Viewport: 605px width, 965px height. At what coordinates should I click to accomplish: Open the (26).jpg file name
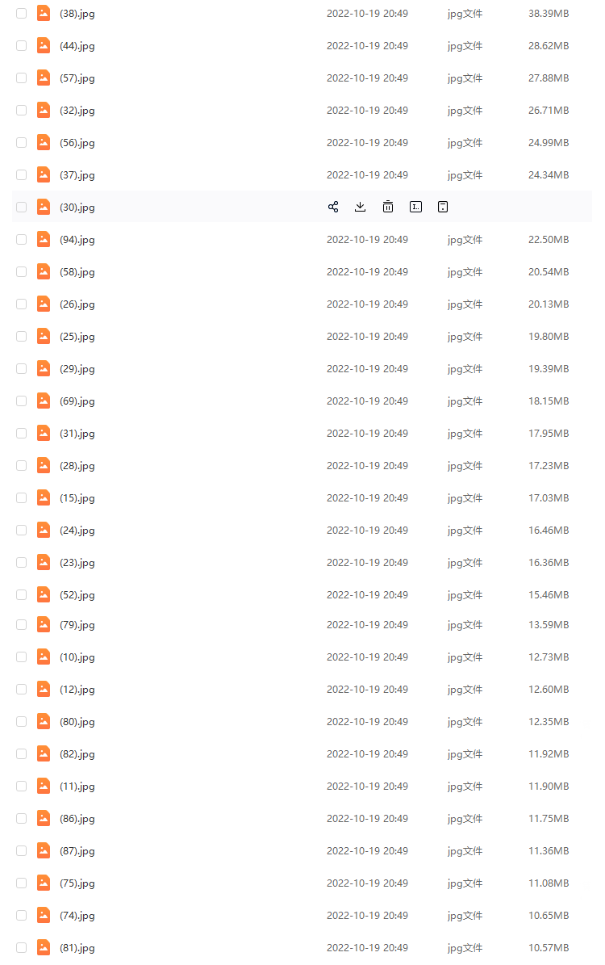tap(77, 304)
